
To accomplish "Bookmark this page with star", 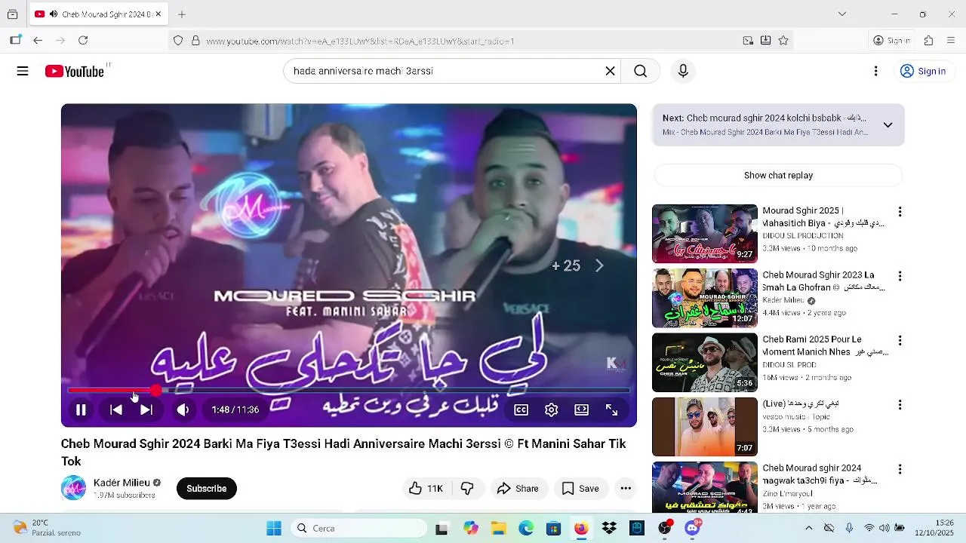I will point(783,41).
